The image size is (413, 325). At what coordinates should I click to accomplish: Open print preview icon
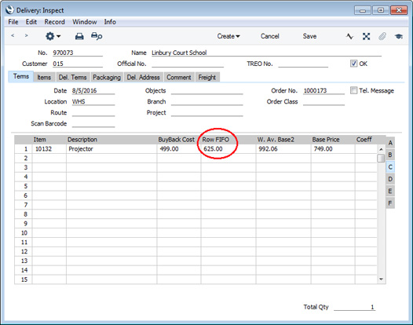[x=97, y=36]
